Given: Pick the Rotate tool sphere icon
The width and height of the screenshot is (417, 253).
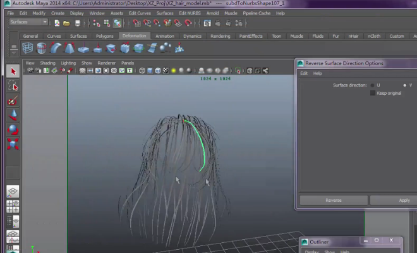Looking at the screenshot, I should (13, 130).
